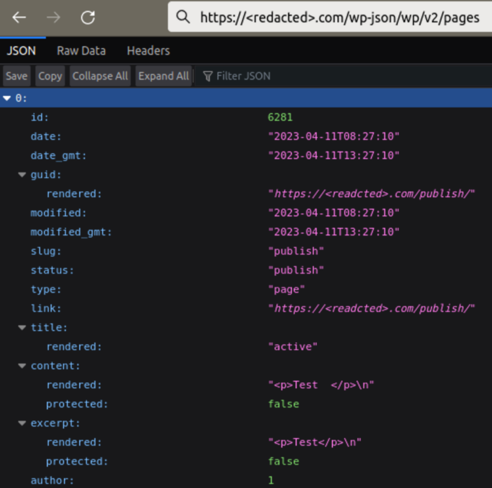Reload the current page

[88, 17]
